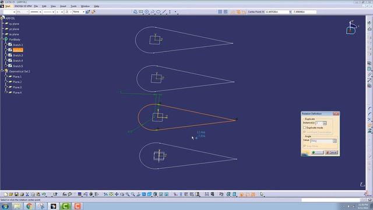373x210 pixels.
Task: Open the line type dropdown
Action: pos(49,12)
